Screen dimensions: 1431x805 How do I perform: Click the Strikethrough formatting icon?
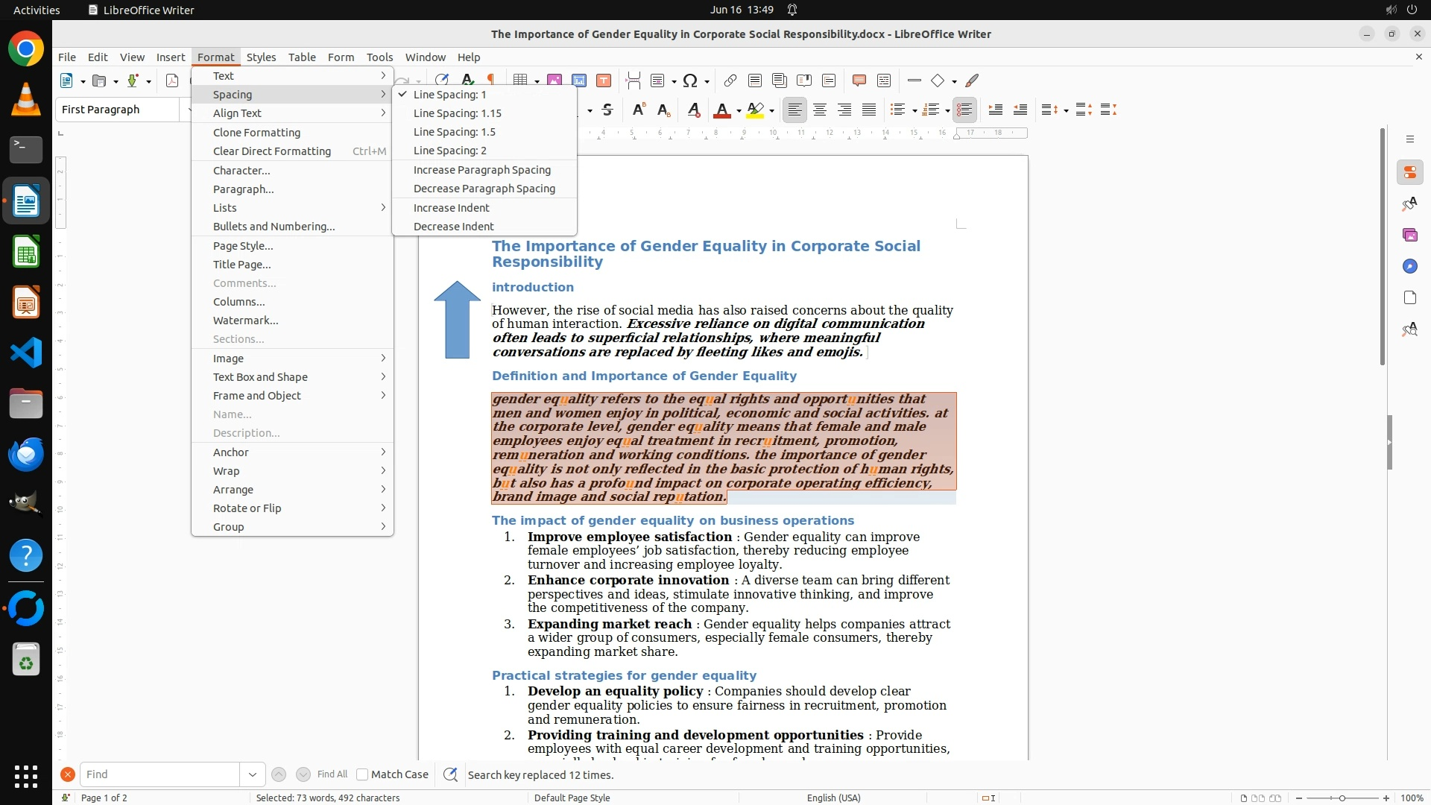click(x=607, y=110)
